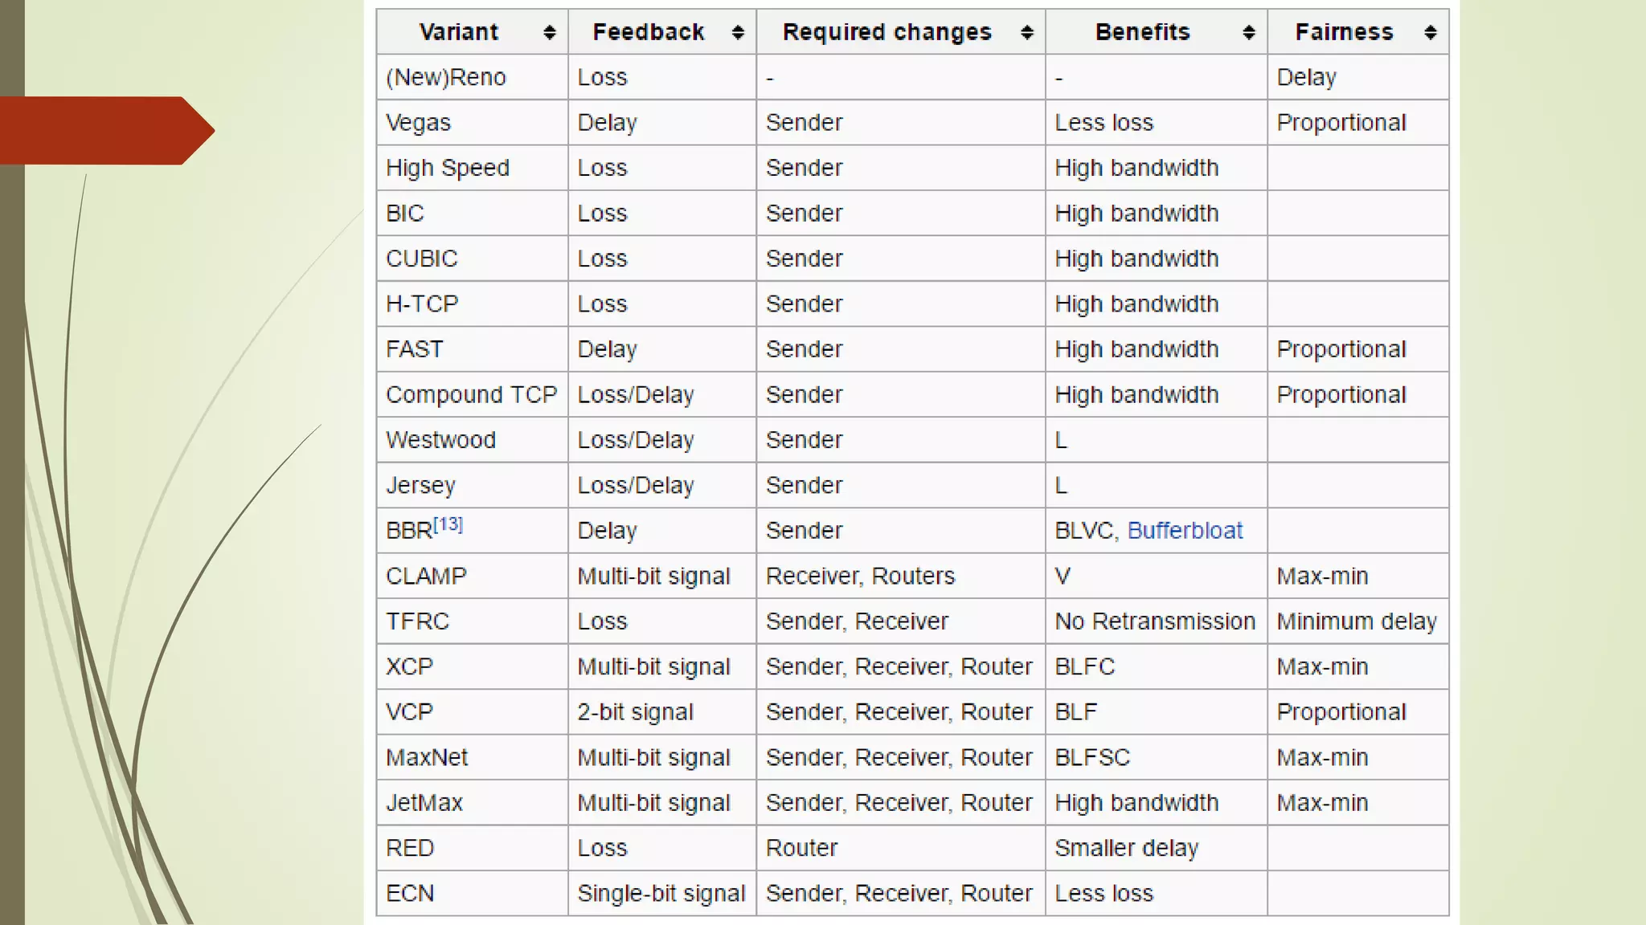Click the Westwood row name
The image size is (1646, 925).
point(441,440)
